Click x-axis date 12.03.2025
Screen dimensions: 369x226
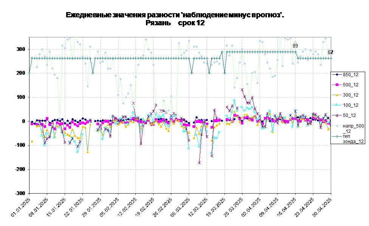(x=198, y=207)
